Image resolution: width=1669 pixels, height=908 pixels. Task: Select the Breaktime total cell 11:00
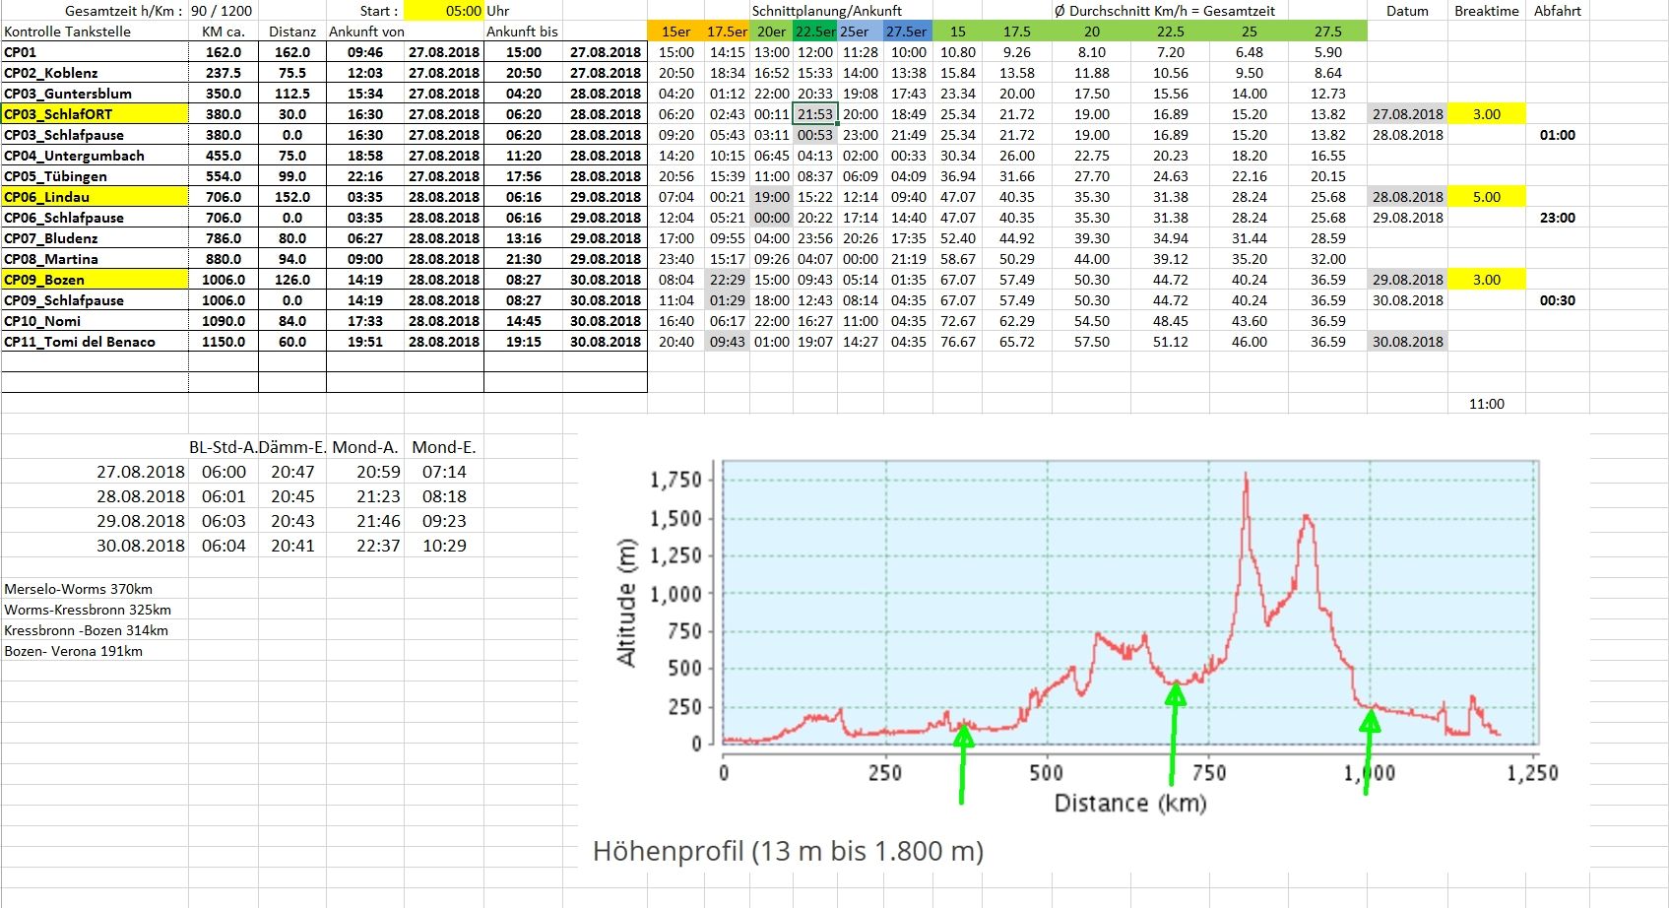pyautogui.click(x=1486, y=404)
